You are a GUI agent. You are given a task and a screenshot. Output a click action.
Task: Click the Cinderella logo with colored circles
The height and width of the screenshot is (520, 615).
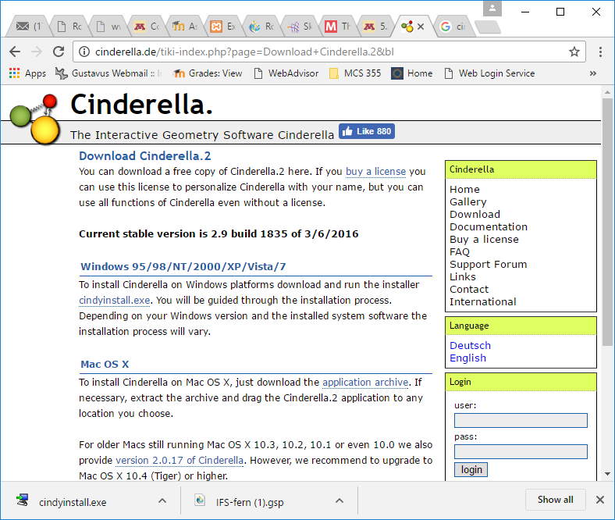click(x=35, y=118)
